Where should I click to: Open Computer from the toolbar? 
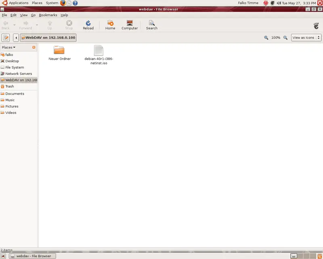tap(130, 25)
